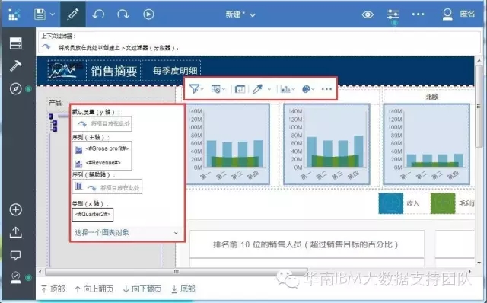This screenshot has height=303, width=487.
Task: Open the 新建 report title dropdown
Action: coord(240,14)
